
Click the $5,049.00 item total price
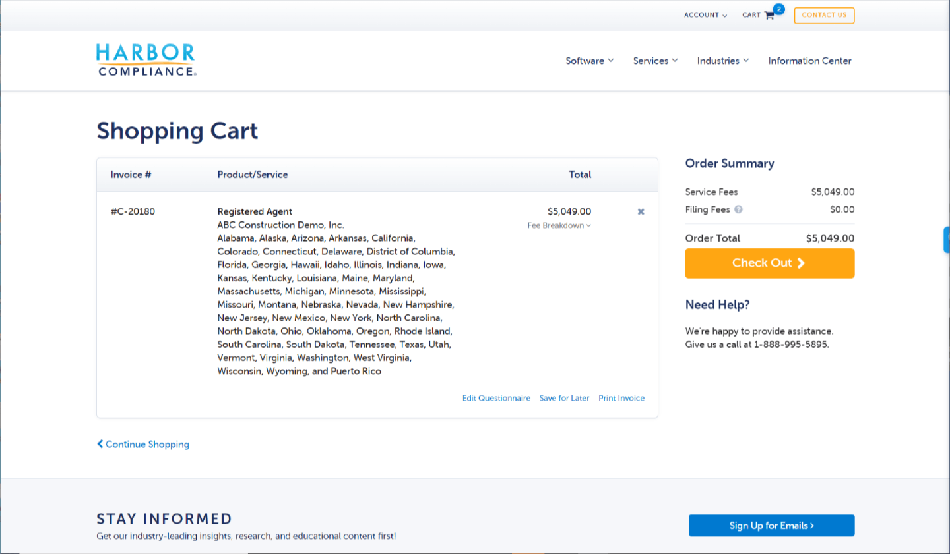[569, 211]
